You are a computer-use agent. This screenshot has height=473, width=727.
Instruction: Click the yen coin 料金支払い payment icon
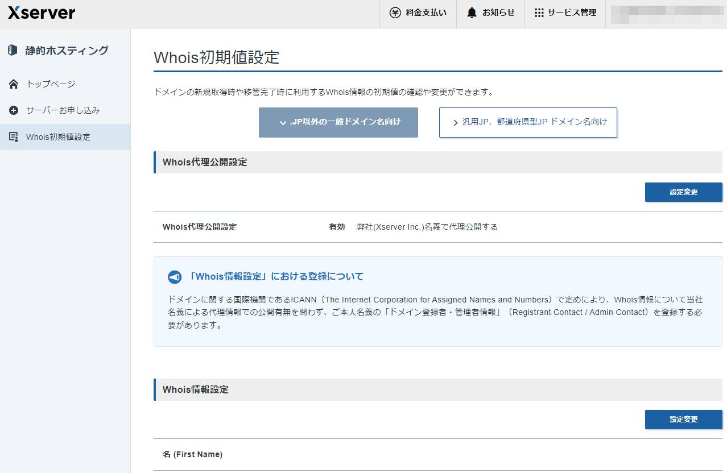[395, 11]
